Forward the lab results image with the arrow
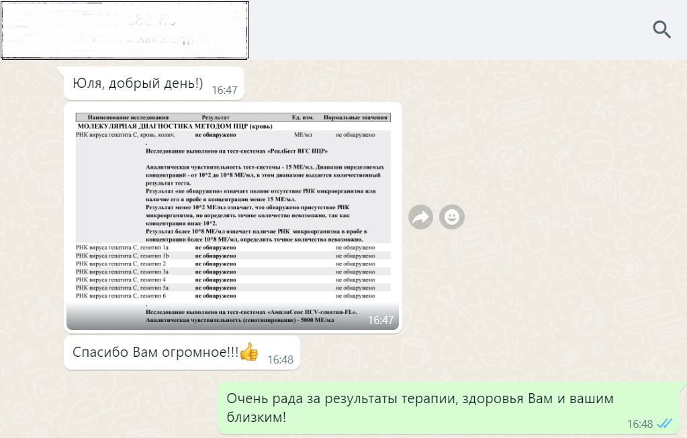 [420, 217]
